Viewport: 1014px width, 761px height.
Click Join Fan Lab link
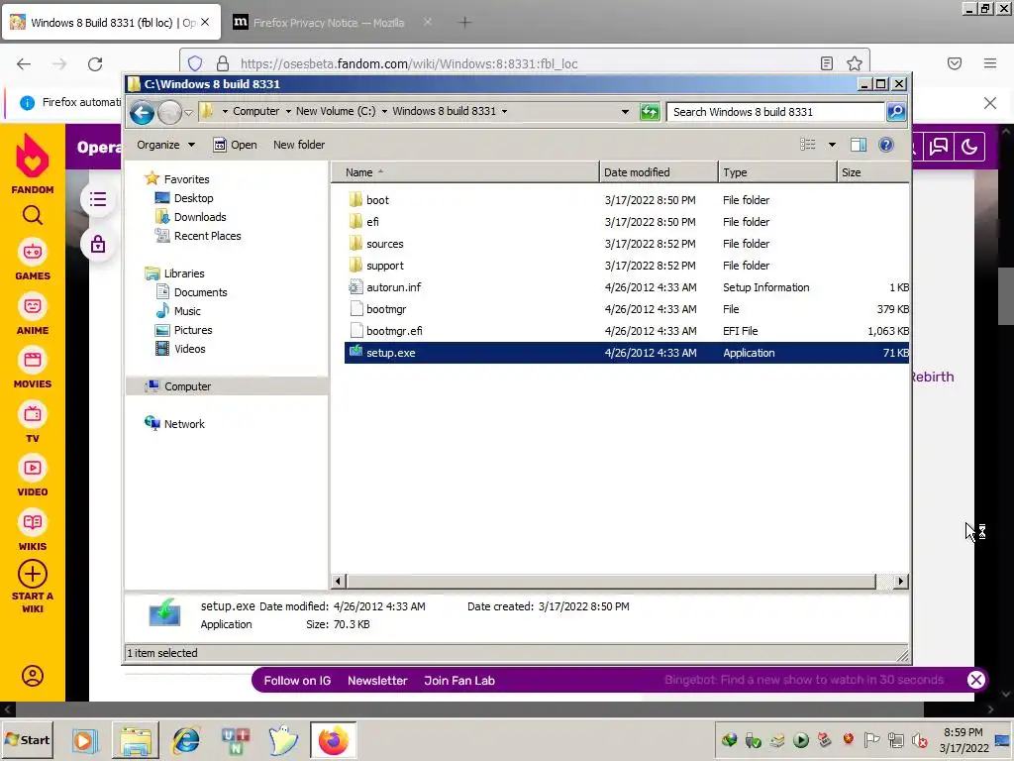[459, 680]
